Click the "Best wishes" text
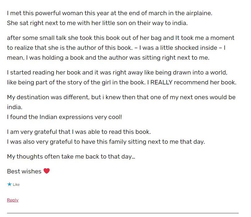 [24, 171]
